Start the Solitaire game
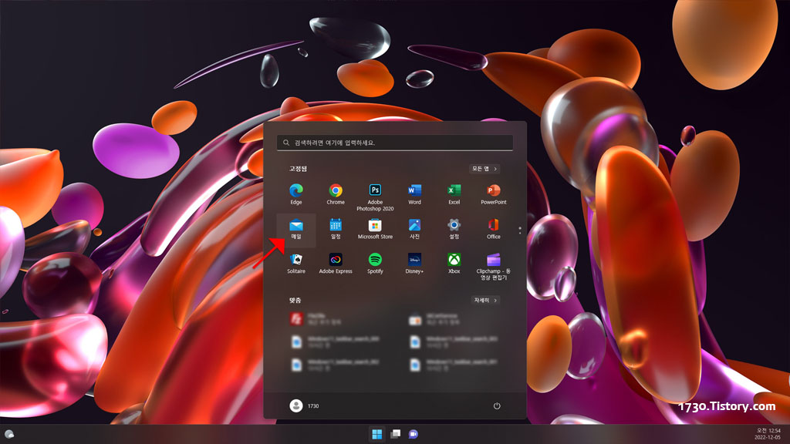Viewport: 790px width, 444px height. tap(296, 264)
